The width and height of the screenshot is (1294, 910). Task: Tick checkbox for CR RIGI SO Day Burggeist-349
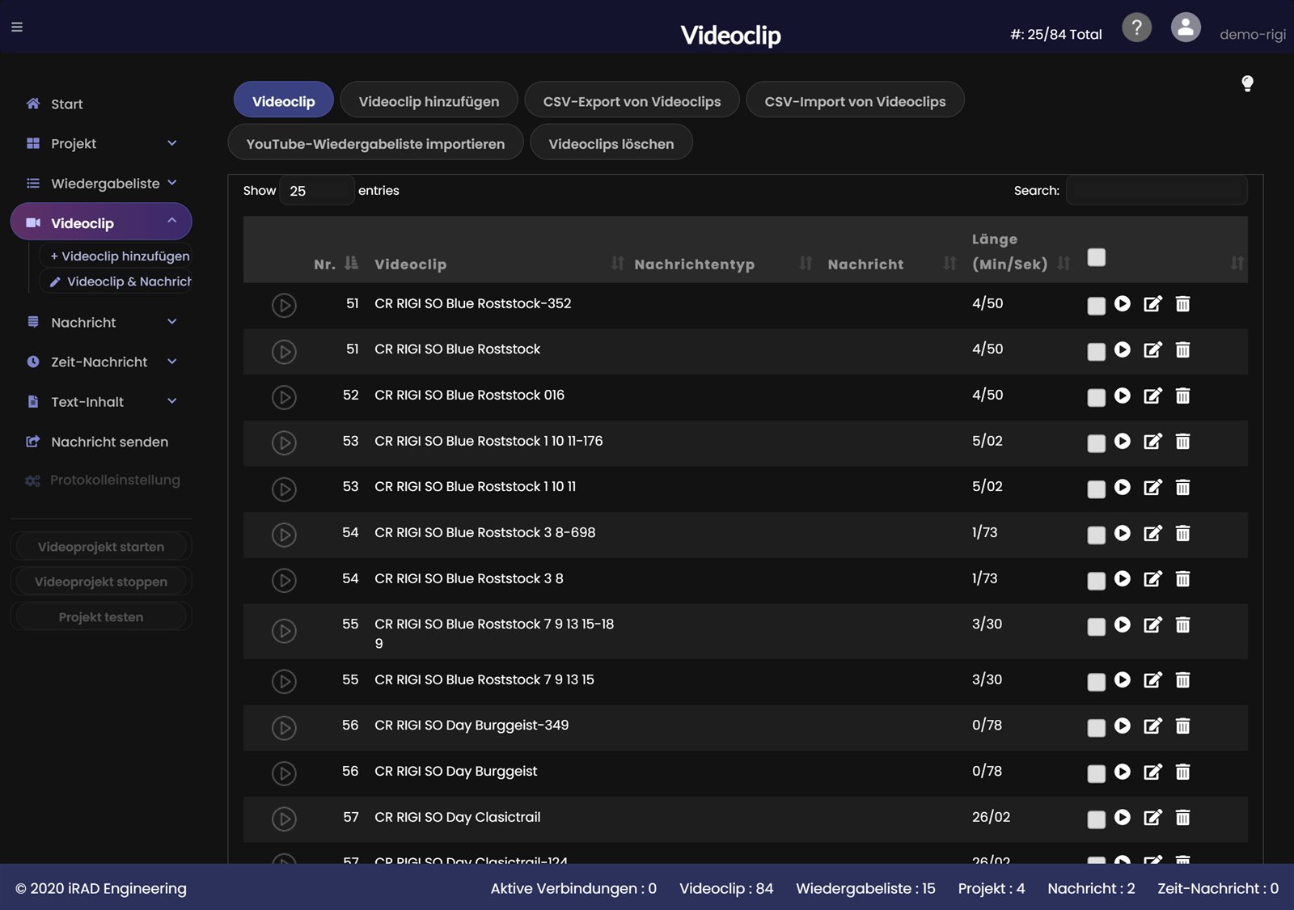point(1097,728)
